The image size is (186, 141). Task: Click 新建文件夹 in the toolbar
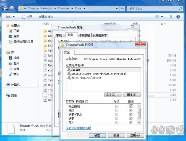pos(46,17)
